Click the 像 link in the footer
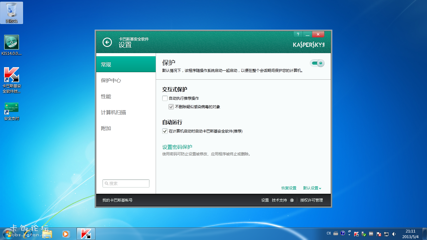The image size is (427, 240). (x=292, y=200)
